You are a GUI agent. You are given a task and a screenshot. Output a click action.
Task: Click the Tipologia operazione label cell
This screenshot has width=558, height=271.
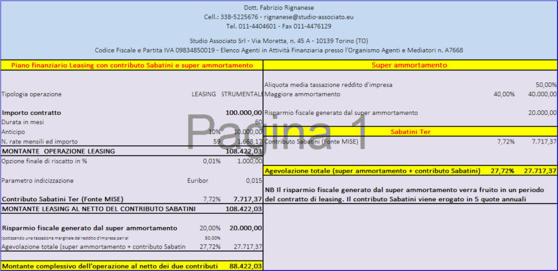click(33, 94)
